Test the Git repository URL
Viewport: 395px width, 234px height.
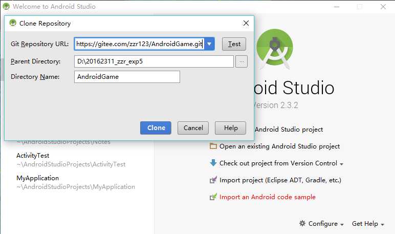(x=234, y=44)
